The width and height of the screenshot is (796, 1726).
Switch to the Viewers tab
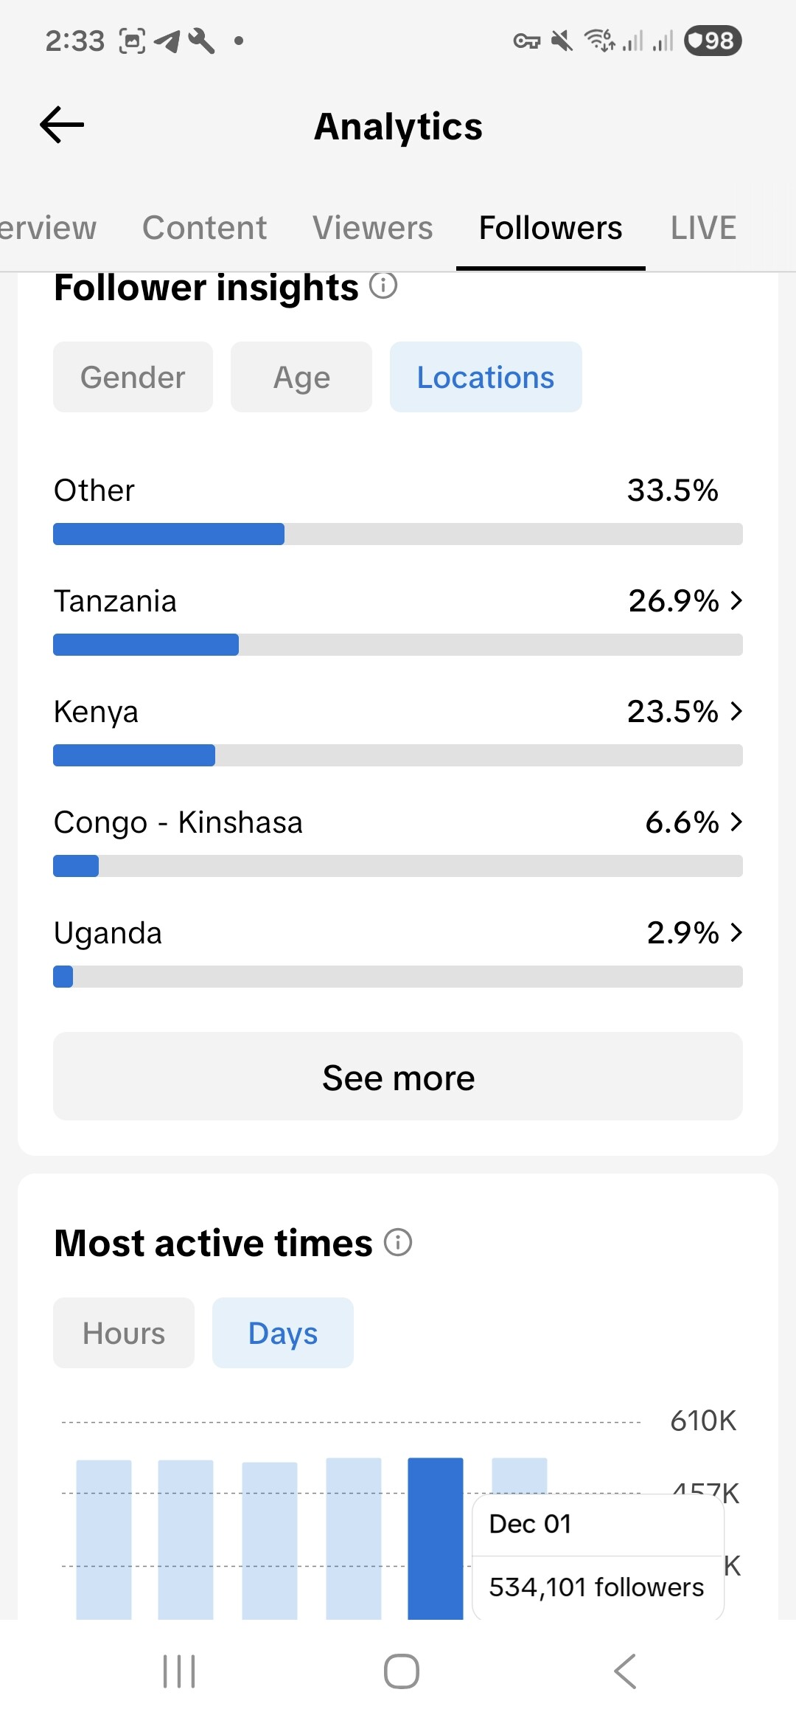point(372,228)
